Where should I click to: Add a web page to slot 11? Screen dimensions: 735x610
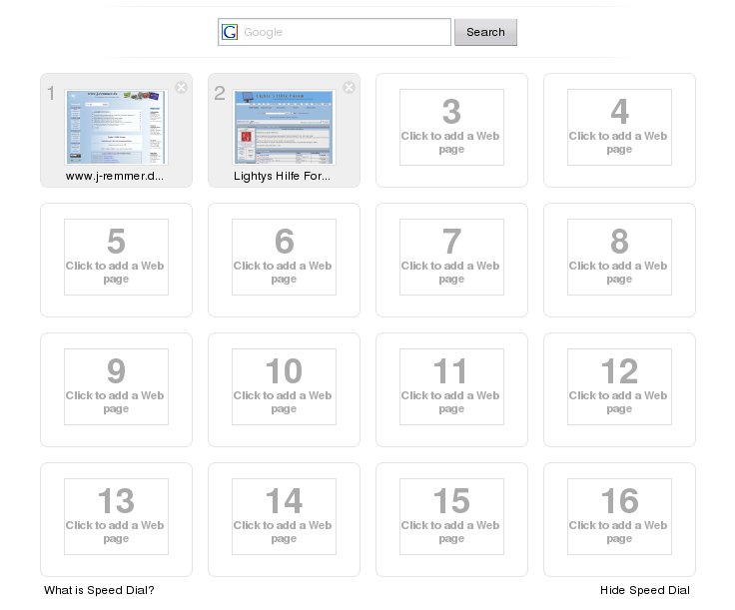coord(451,389)
